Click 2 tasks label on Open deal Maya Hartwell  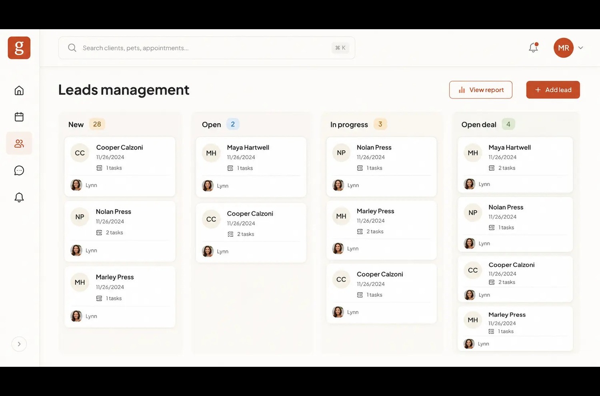point(507,168)
